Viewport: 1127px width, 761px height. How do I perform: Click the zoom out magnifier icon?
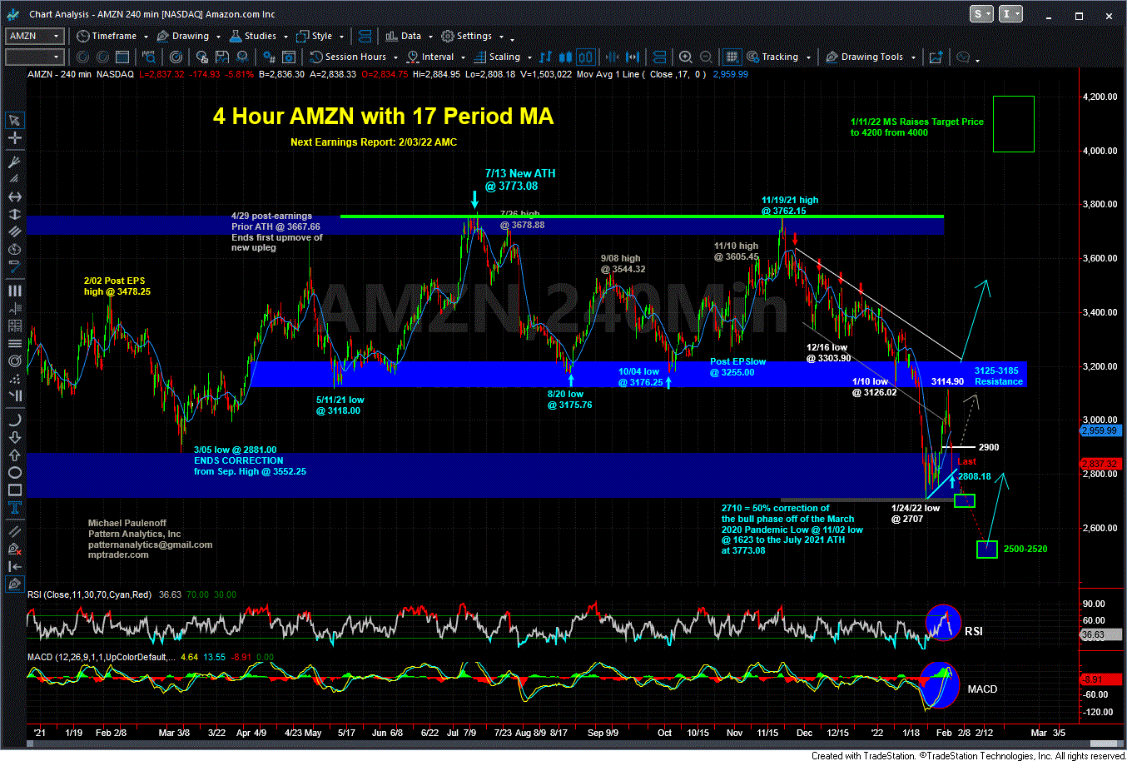tap(704, 57)
